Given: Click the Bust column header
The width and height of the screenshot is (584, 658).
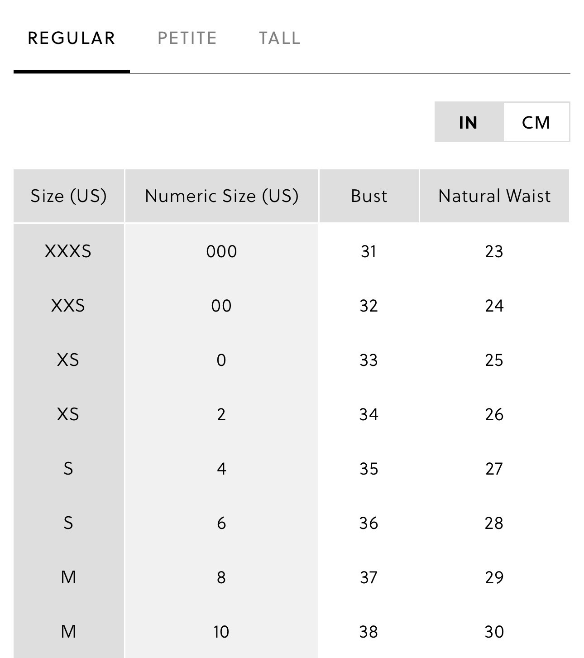Looking at the screenshot, I should (x=369, y=196).
